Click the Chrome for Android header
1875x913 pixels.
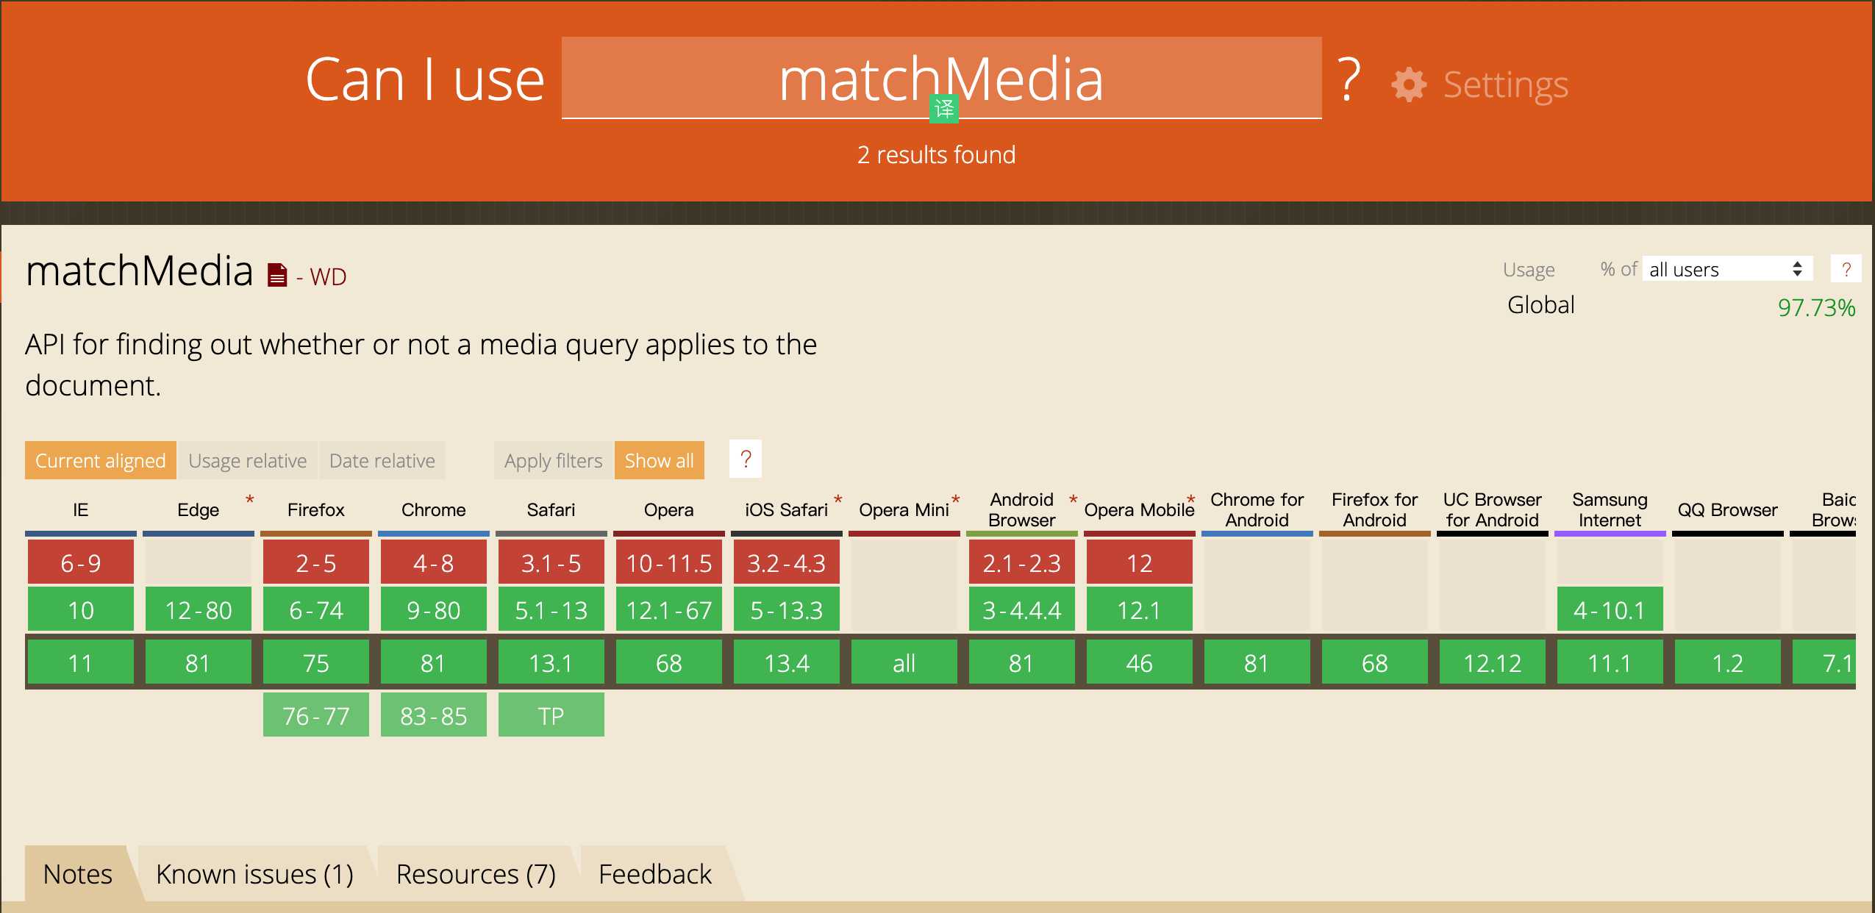pyautogui.click(x=1257, y=509)
